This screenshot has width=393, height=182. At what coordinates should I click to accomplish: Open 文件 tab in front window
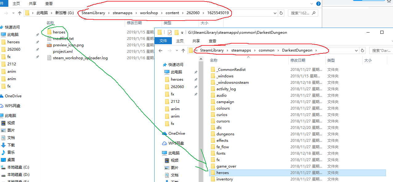(x=163, y=41)
